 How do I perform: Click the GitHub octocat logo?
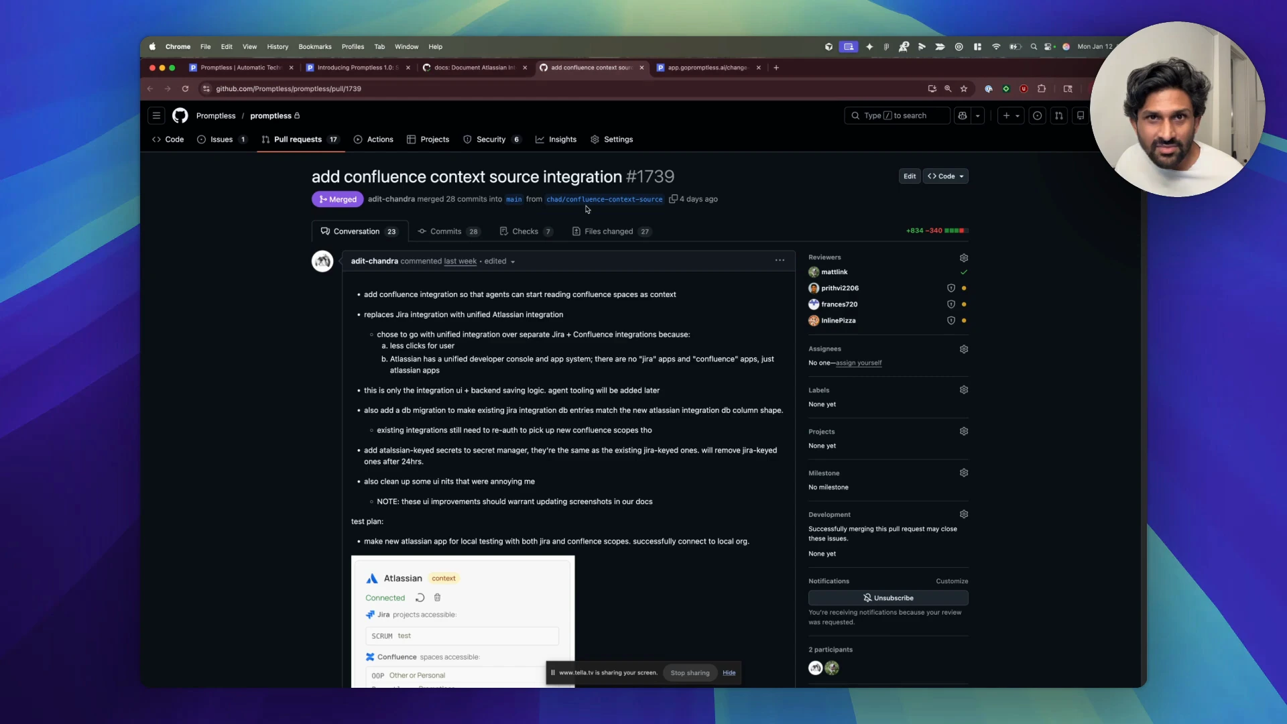180,115
